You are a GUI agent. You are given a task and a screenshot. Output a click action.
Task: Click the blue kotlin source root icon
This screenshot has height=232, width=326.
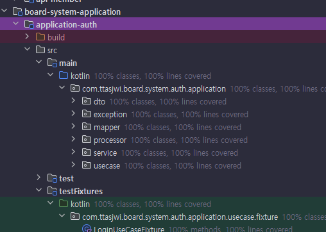64,76
